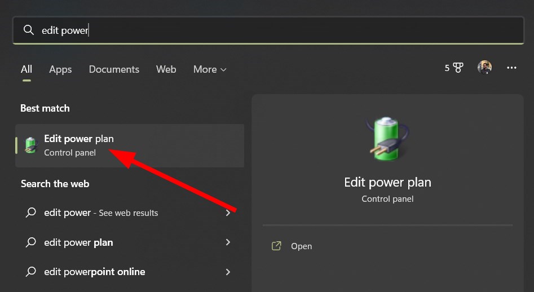Expand arrow for 'edit power plan' suggestion
This screenshot has width=534, height=292.
[228, 242]
